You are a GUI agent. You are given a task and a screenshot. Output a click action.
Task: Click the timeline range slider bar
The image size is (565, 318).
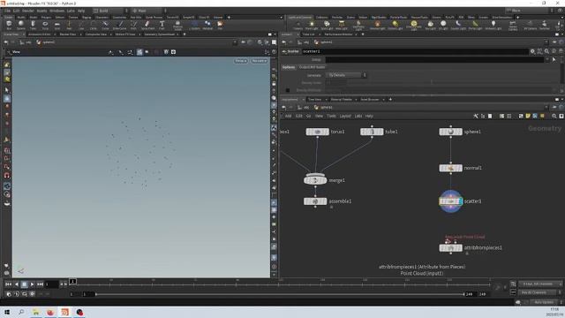(x=280, y=294)
